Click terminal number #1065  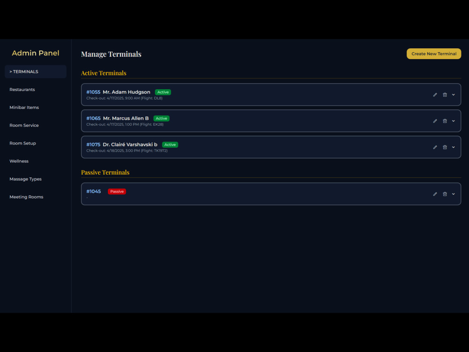[93, 118]
